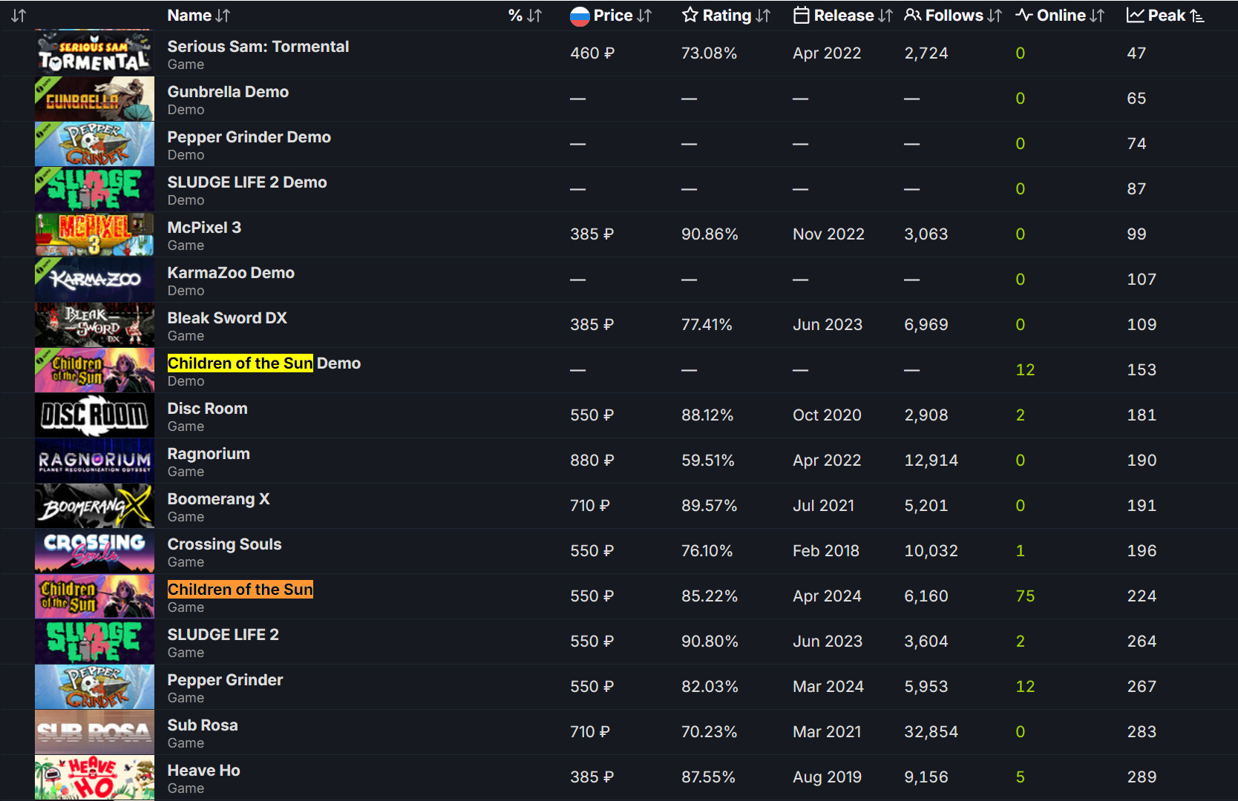Click the Disc Room thumbnail image
This screenshot has width=1238, height=801.
tap(94, 415)
